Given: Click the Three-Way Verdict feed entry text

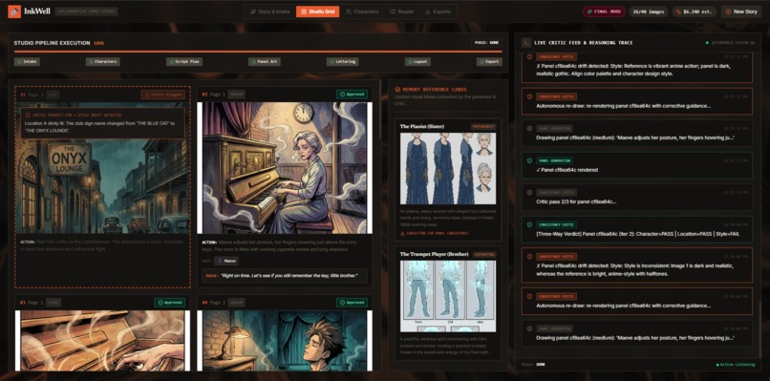Looking at the screenshot, I should (x=638, y=234).
